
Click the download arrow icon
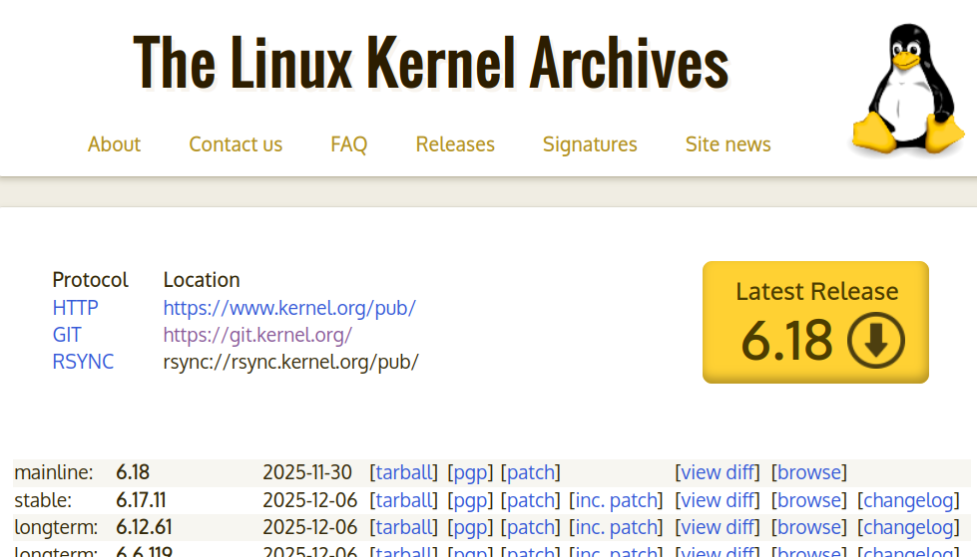point(875,340)
